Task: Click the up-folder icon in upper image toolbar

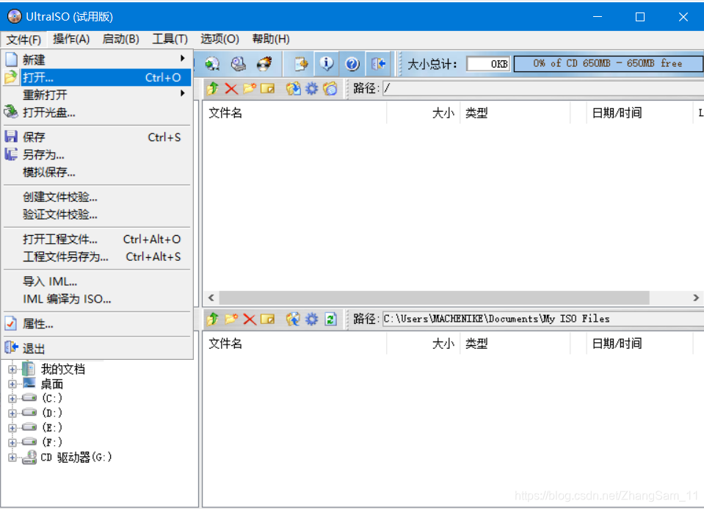Action: coord(213,88)
